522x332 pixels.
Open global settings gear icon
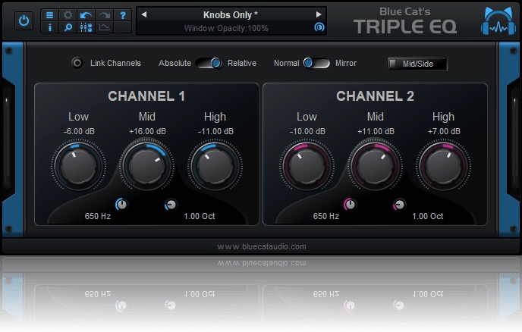pyautogui.click(x=68, y=15)
